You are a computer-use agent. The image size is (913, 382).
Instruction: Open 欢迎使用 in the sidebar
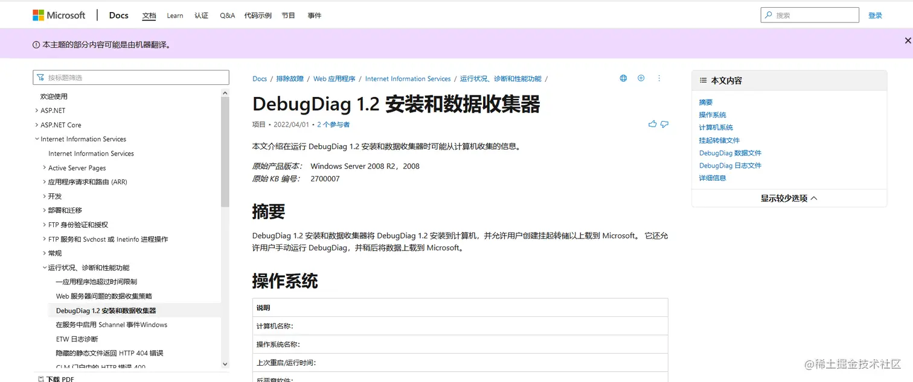point(54,96)
